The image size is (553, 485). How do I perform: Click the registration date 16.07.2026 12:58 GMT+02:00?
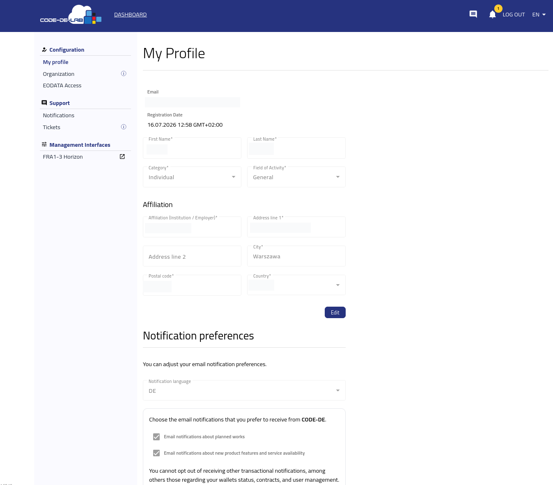tap(185, 125)
